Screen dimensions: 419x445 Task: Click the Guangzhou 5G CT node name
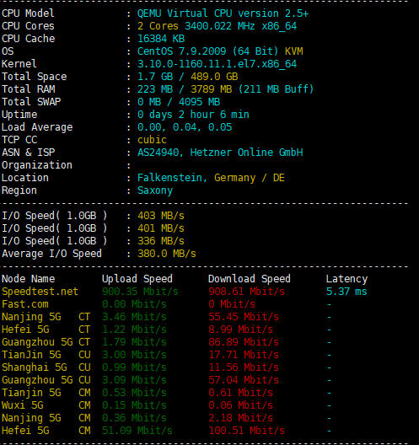[46, 342]
